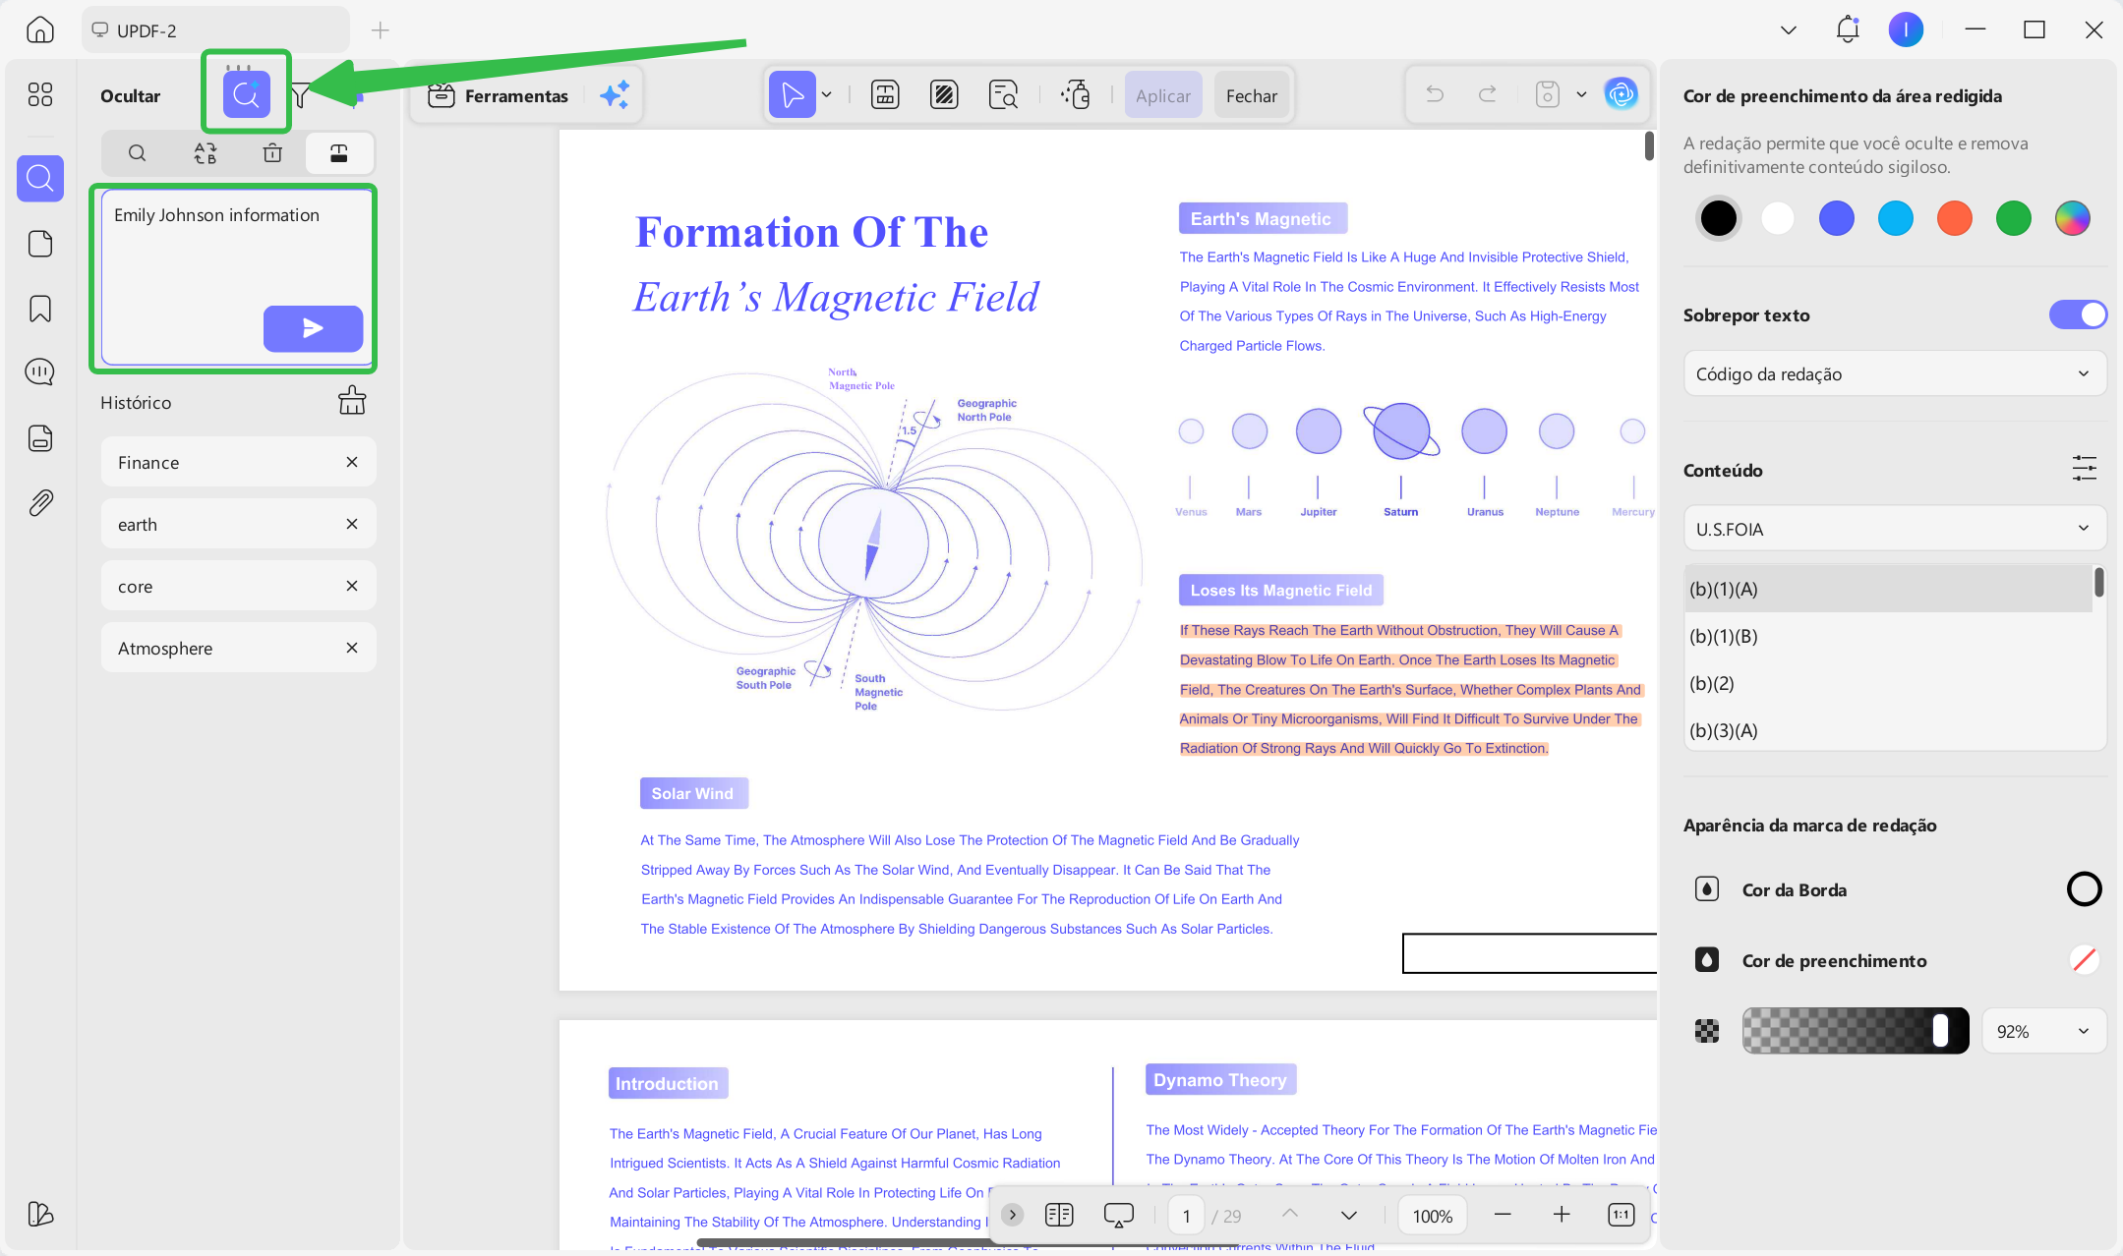This screenshot has width=2123, height=1256.
Task: Click the zoom out minus button
Action: pos(1503,1215)
